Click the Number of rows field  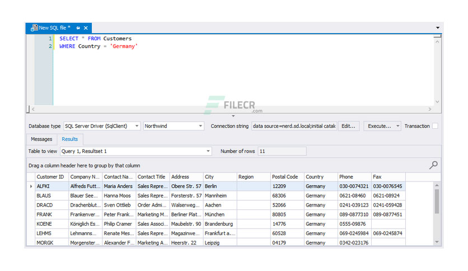(x=282, y=151)
